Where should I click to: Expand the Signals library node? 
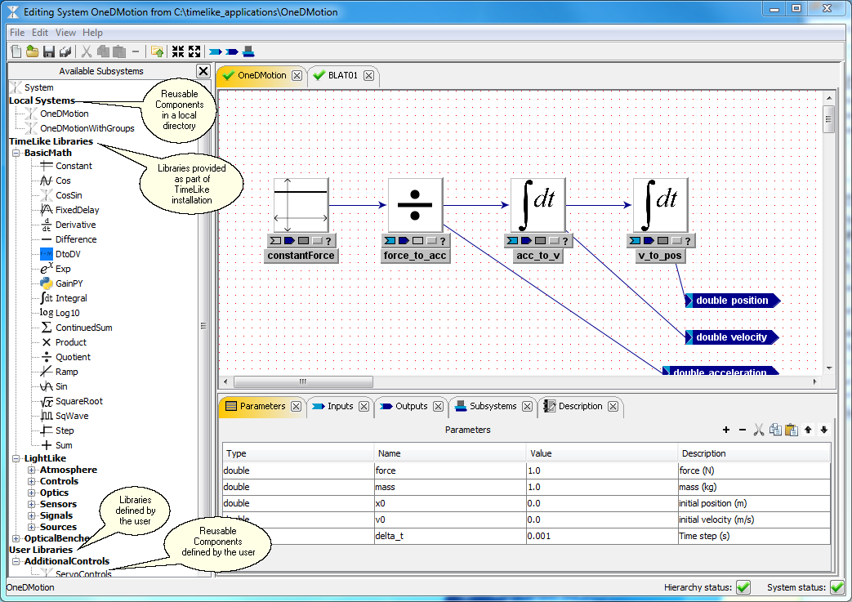[x=32, y=515]
